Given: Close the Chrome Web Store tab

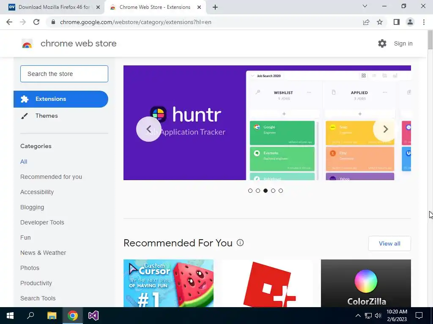Looking at the screenshot, I should pos(199,8).
